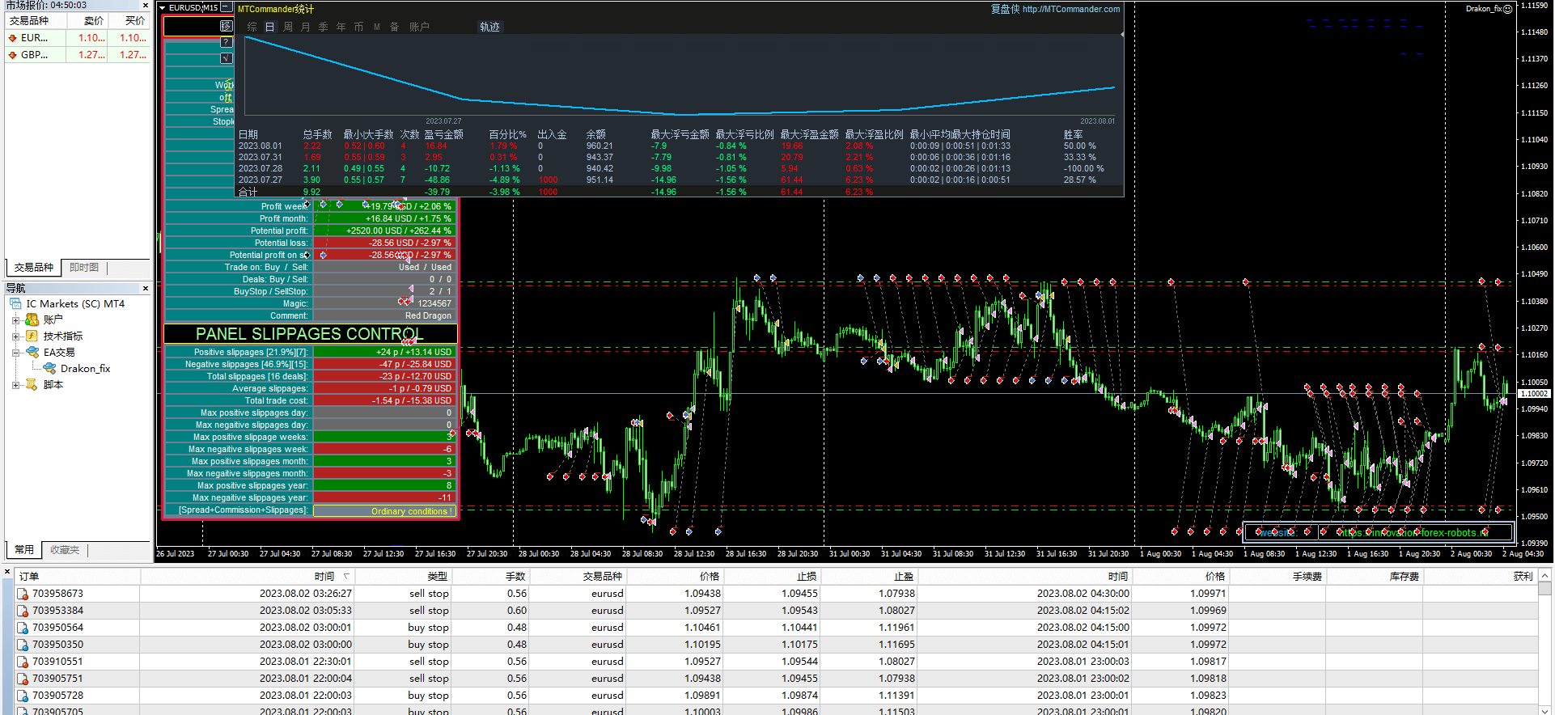Expand the 账户 accounts tree node
Screen dimensions: 1555x715
[15, 320]
